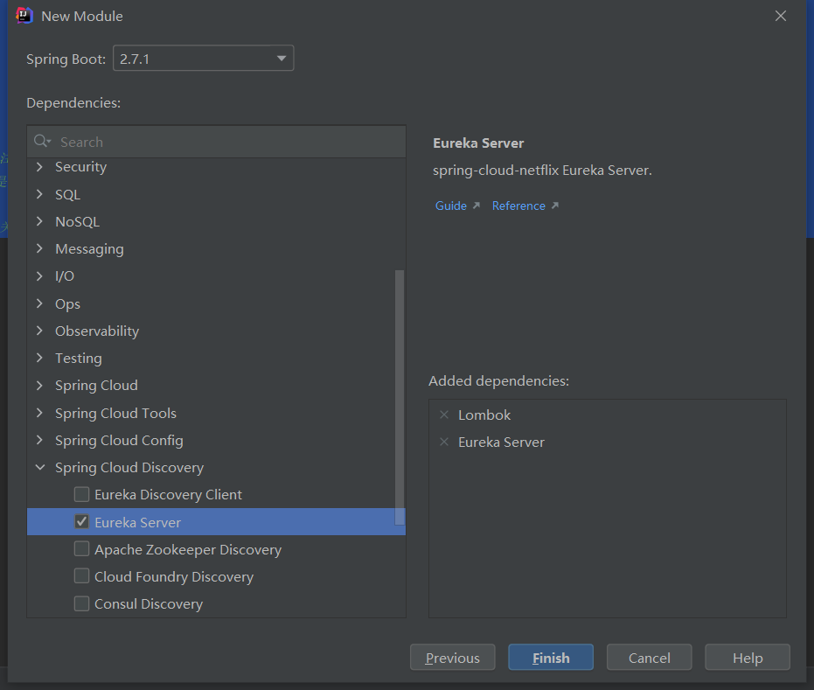Image resolution: width=814 pixels, height=690 pixels.
Task: Check Apache Zookeeper Discovery
Action: tap(81, 549)
